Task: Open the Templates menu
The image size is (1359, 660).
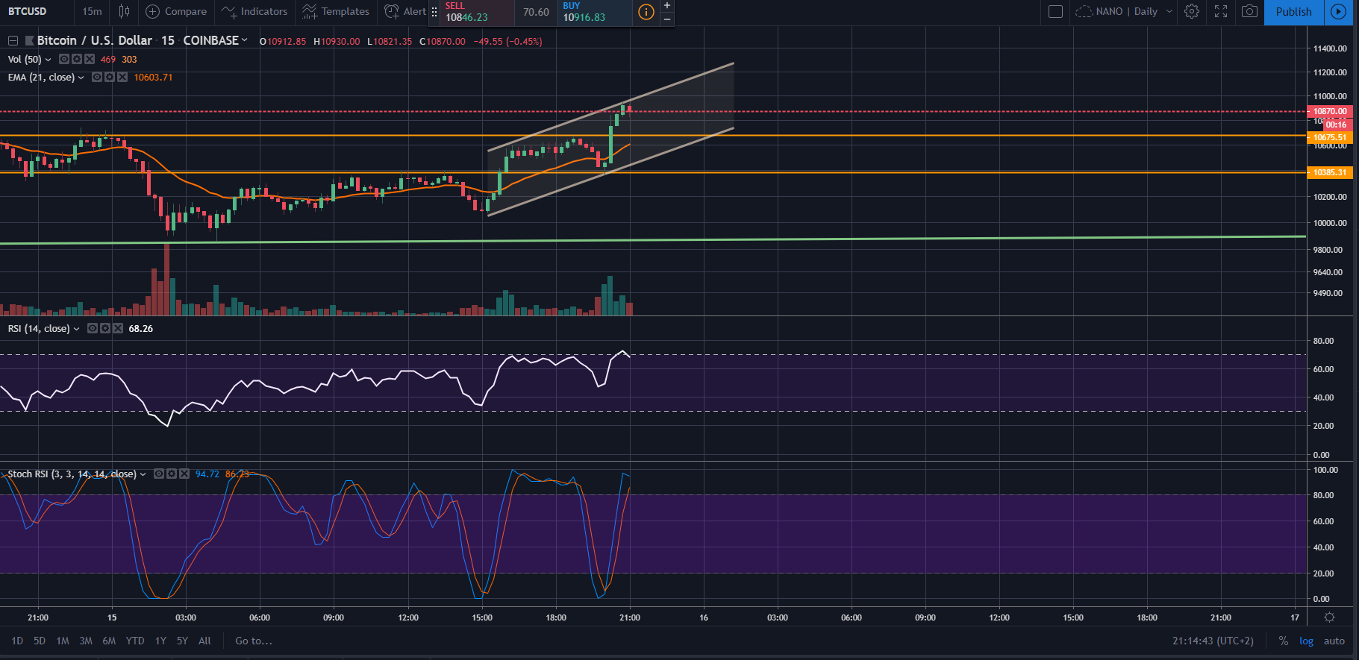Action: tap(336, 11)
